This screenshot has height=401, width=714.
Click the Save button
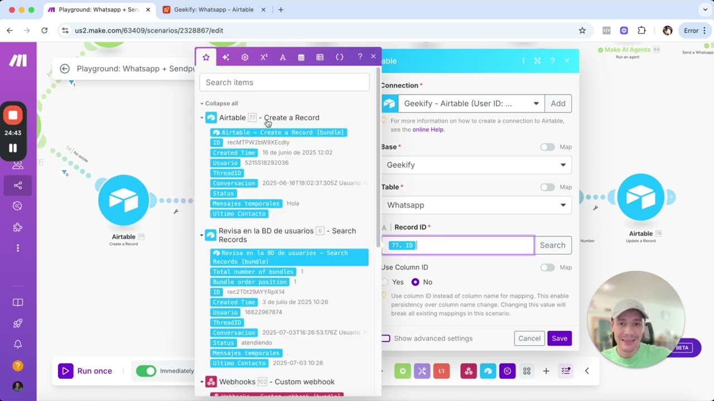pos(559,339)
